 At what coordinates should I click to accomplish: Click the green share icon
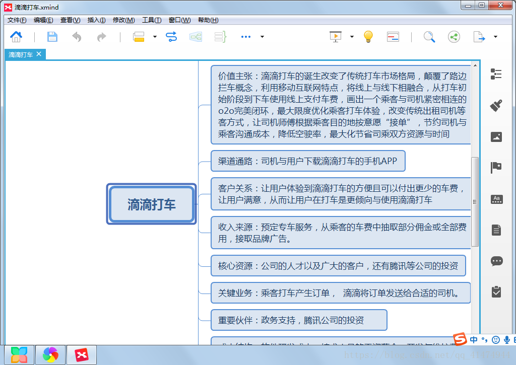(454, 36)
